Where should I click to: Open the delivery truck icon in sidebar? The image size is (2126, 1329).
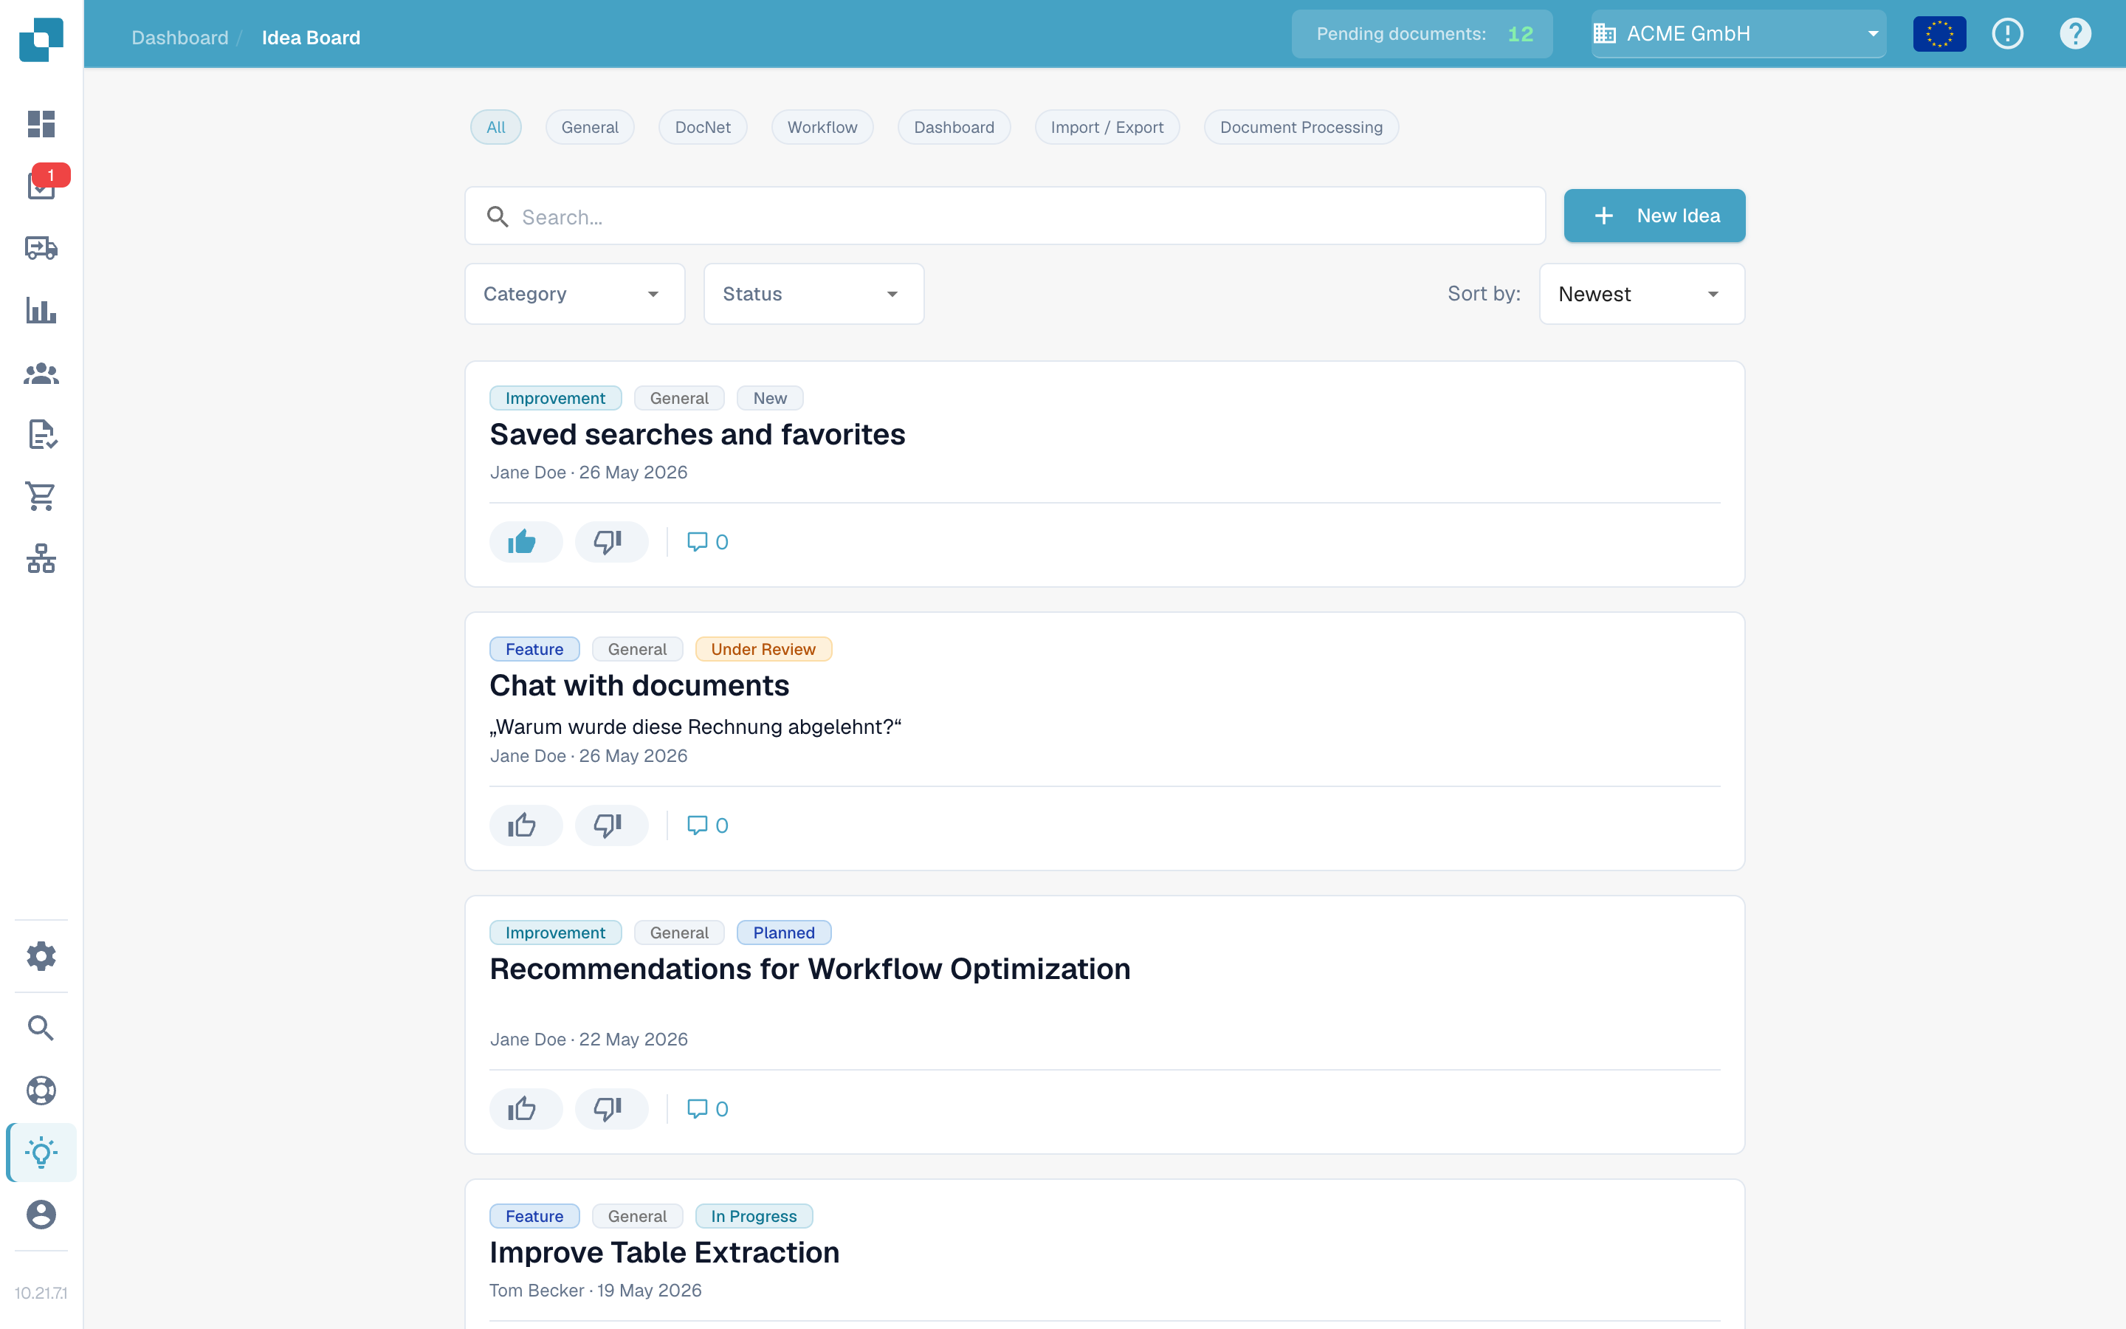[x=41, y=248]
